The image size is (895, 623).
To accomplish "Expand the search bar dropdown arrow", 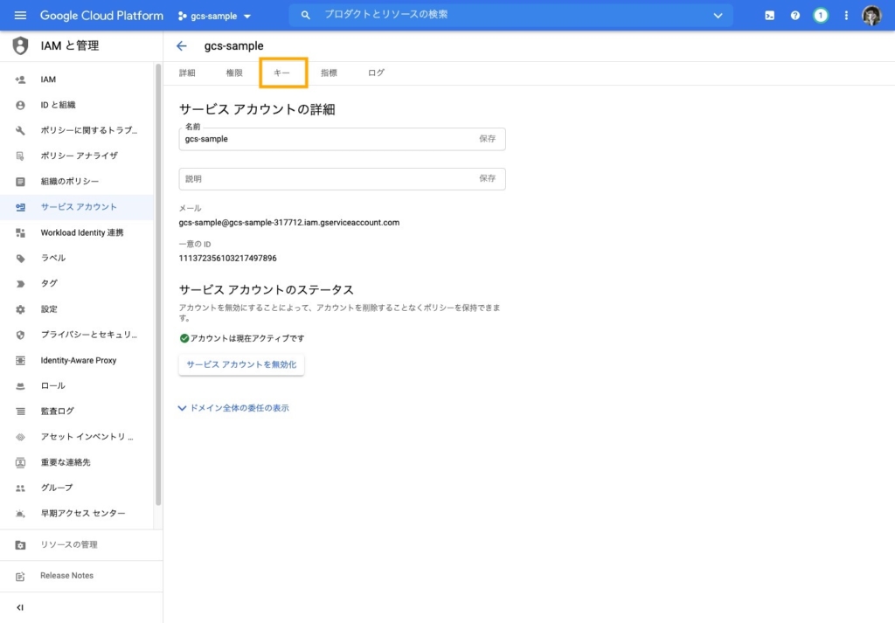I will (718, 16).
